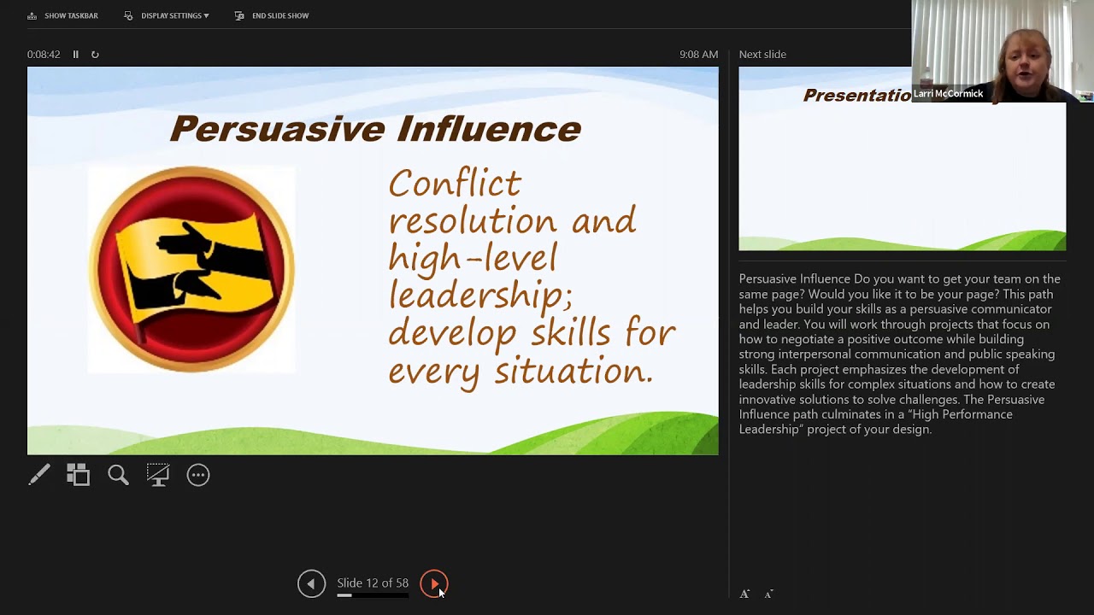Click the elapsed time 0:08:42
The width and height of the screenshot is (1094, 615).
click(44, 54)
